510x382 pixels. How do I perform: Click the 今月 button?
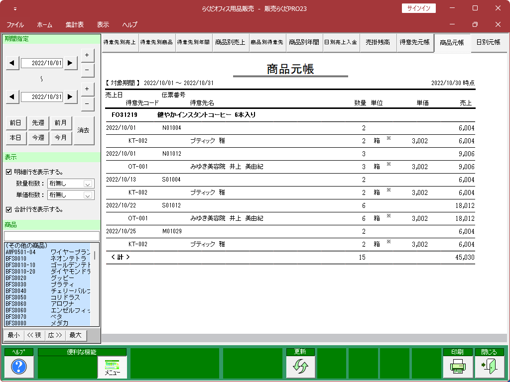tap(61, 138)
